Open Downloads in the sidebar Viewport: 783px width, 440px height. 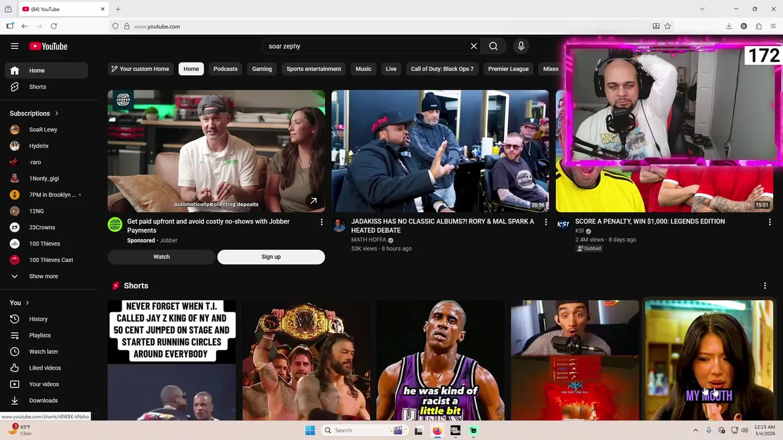(x=46, y=400)
